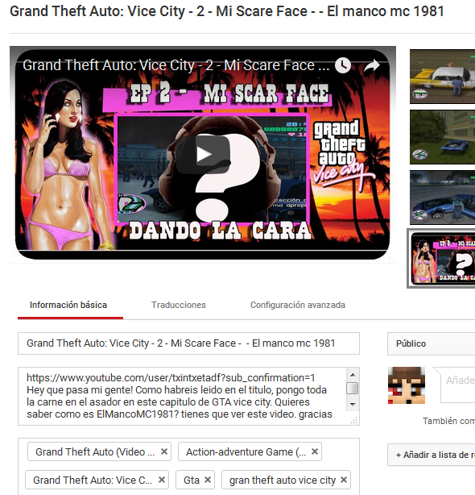Switch to the Información básica tab
Viewport: 475px width, 495px height.
68,305
